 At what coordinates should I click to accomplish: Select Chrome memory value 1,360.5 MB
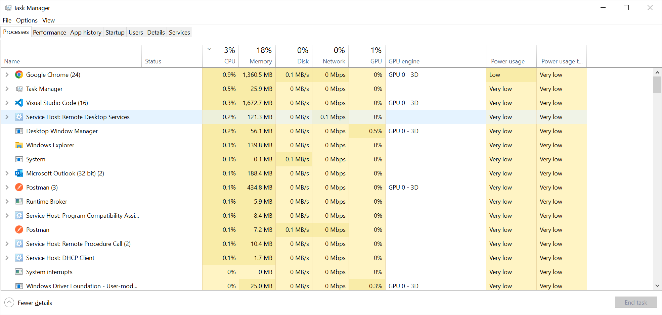click(257, 74)
